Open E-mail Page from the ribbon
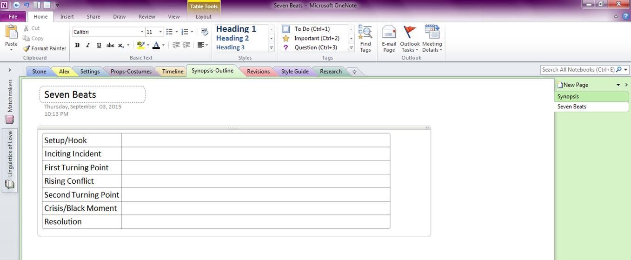Image resolution: width=631 pixels, height=260 pixels. pos(389,39)
